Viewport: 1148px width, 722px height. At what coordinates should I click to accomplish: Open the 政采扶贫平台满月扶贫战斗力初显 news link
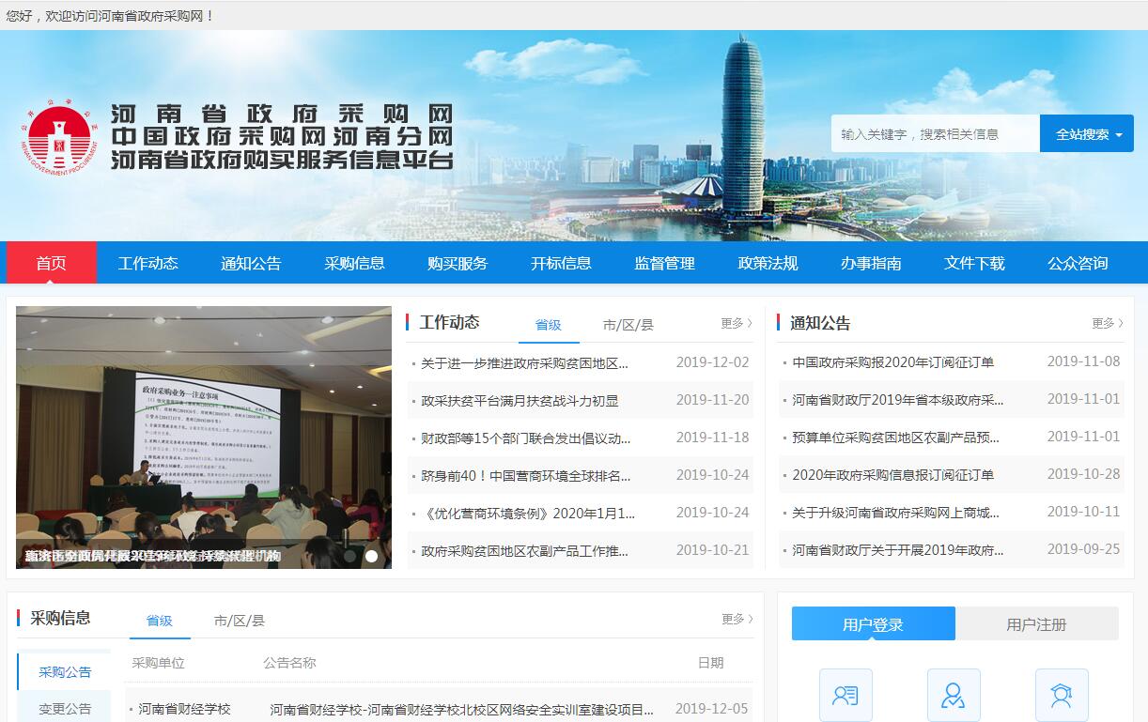pyautogui.click(x=520, y=401)
